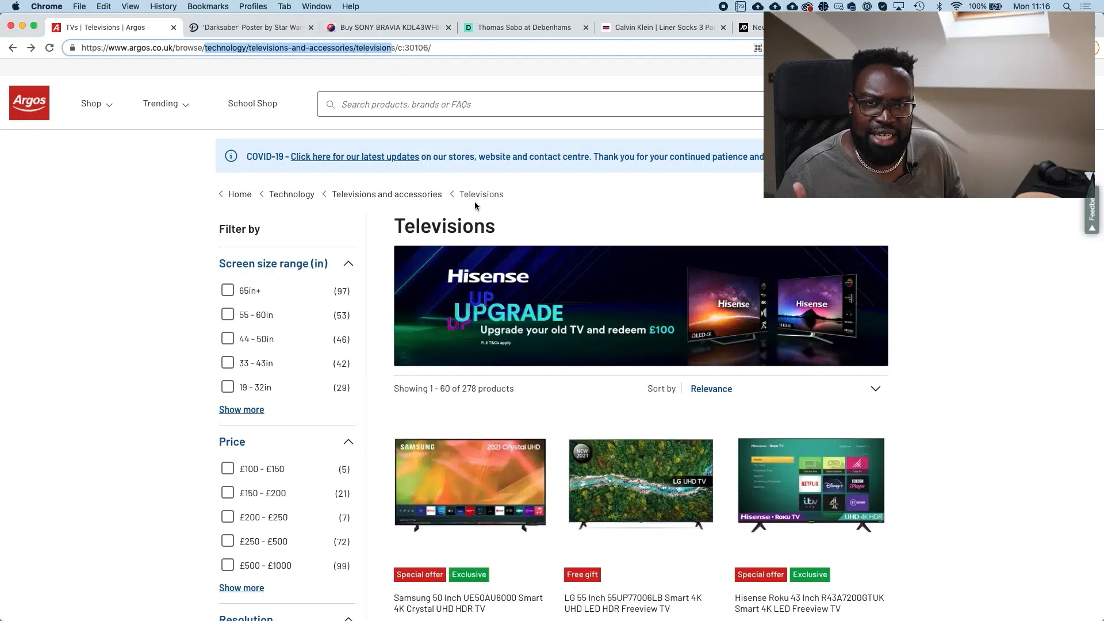Click the Wi-Fi status icon

pos(956,6)
